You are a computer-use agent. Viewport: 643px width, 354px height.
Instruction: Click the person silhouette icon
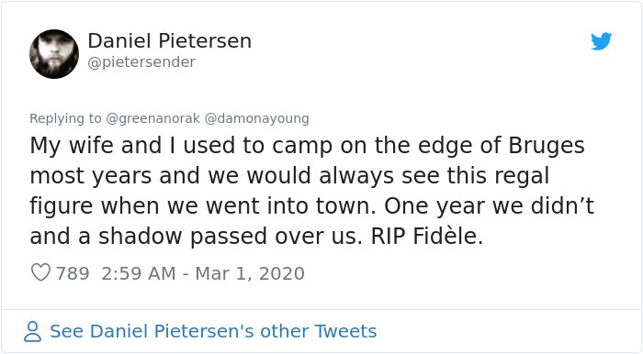[x=32, y=331]
